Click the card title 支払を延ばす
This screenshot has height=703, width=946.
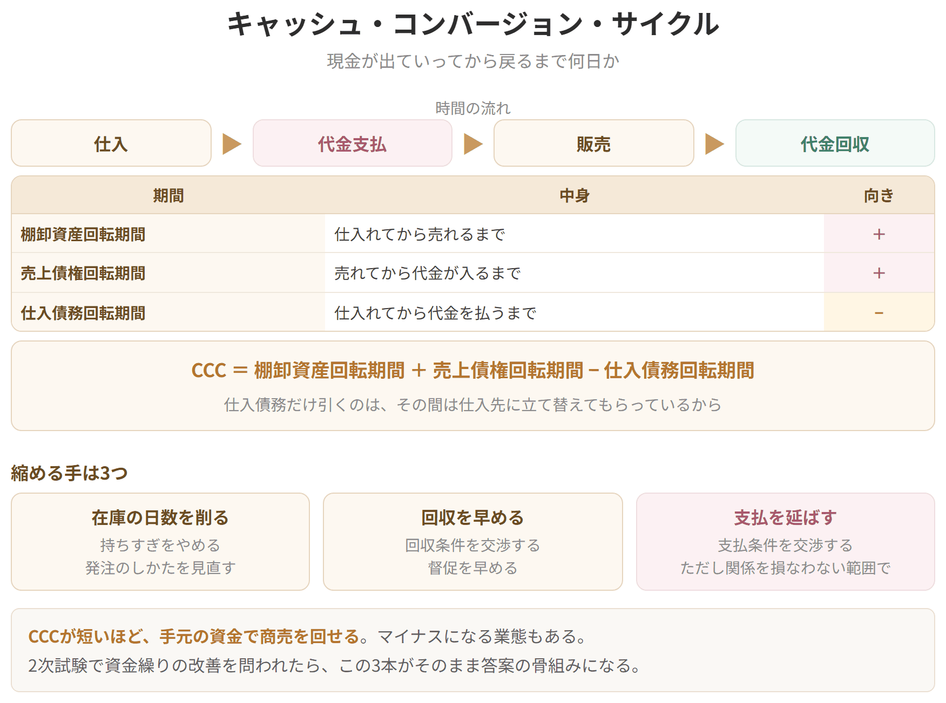coord(786,517)
